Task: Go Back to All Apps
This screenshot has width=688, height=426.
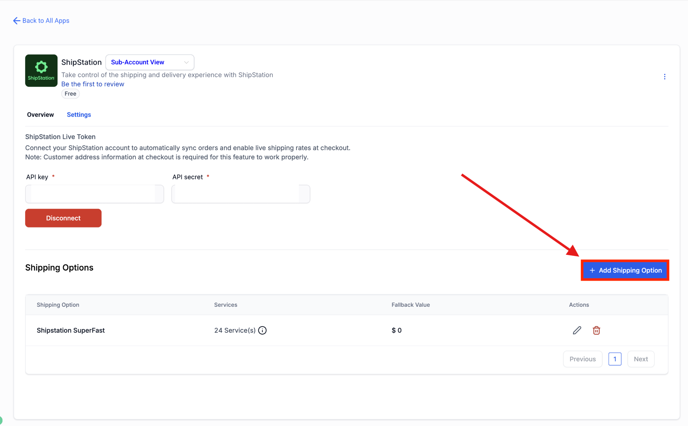Action: [x=46, y=21]
